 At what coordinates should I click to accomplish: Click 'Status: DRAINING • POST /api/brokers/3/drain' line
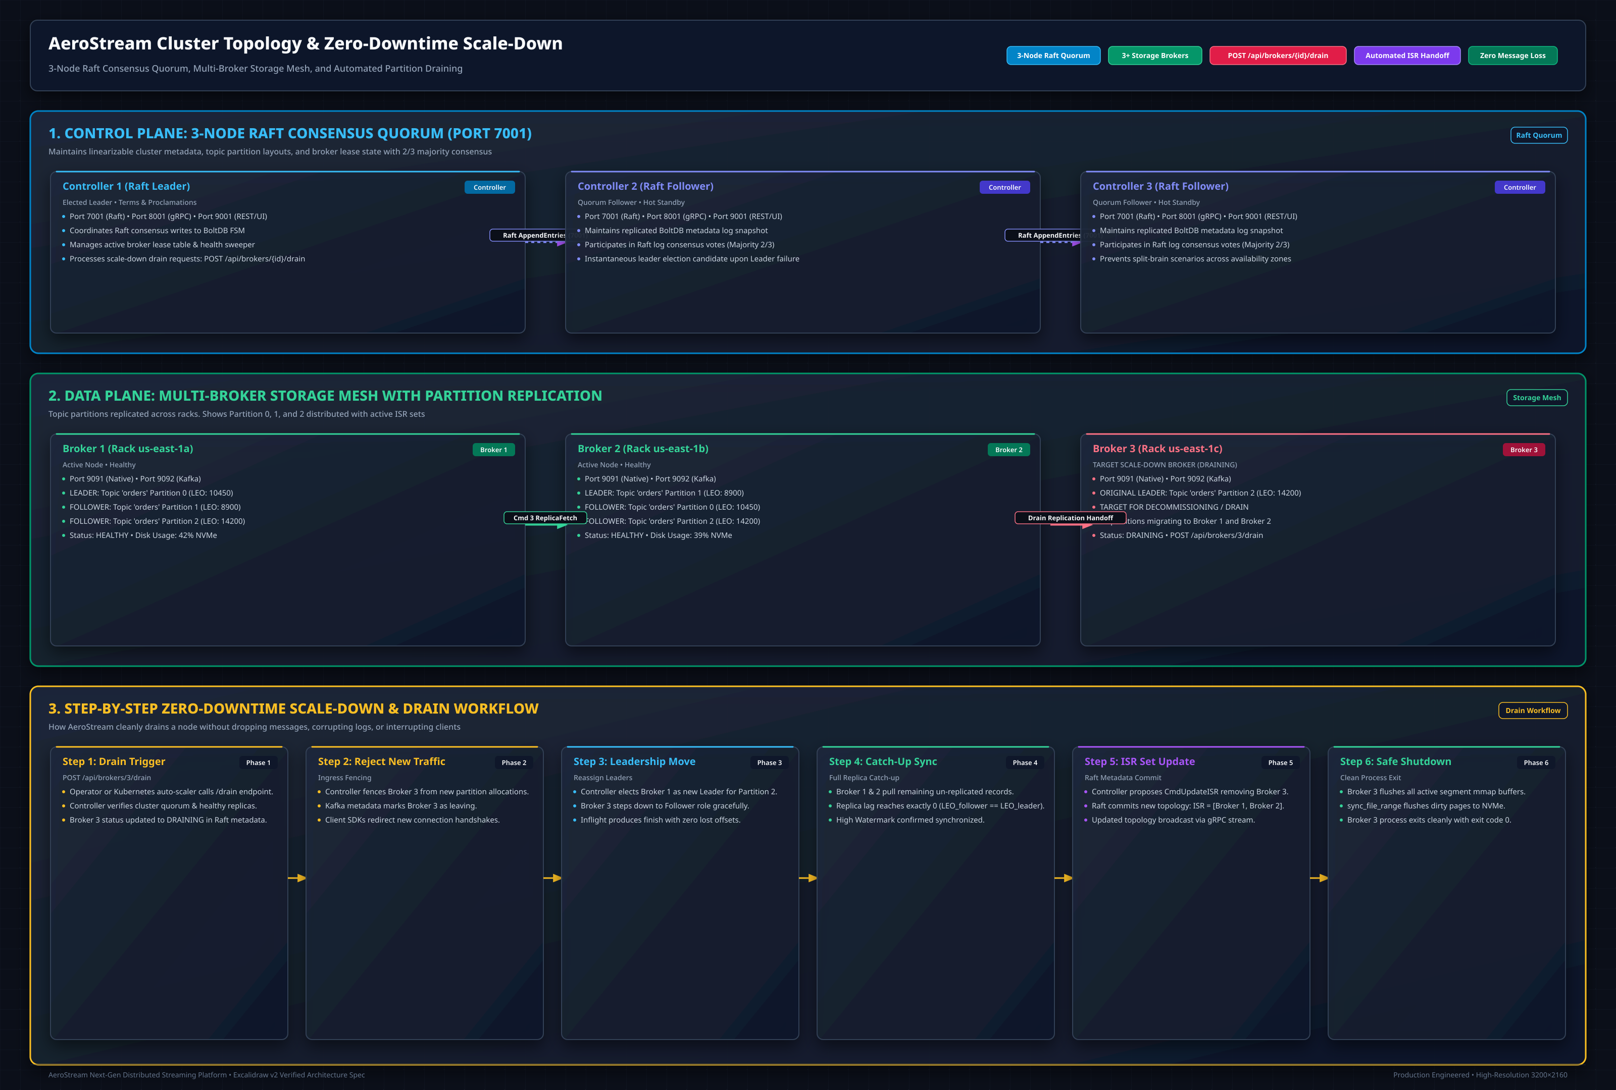click(1181, 535)
